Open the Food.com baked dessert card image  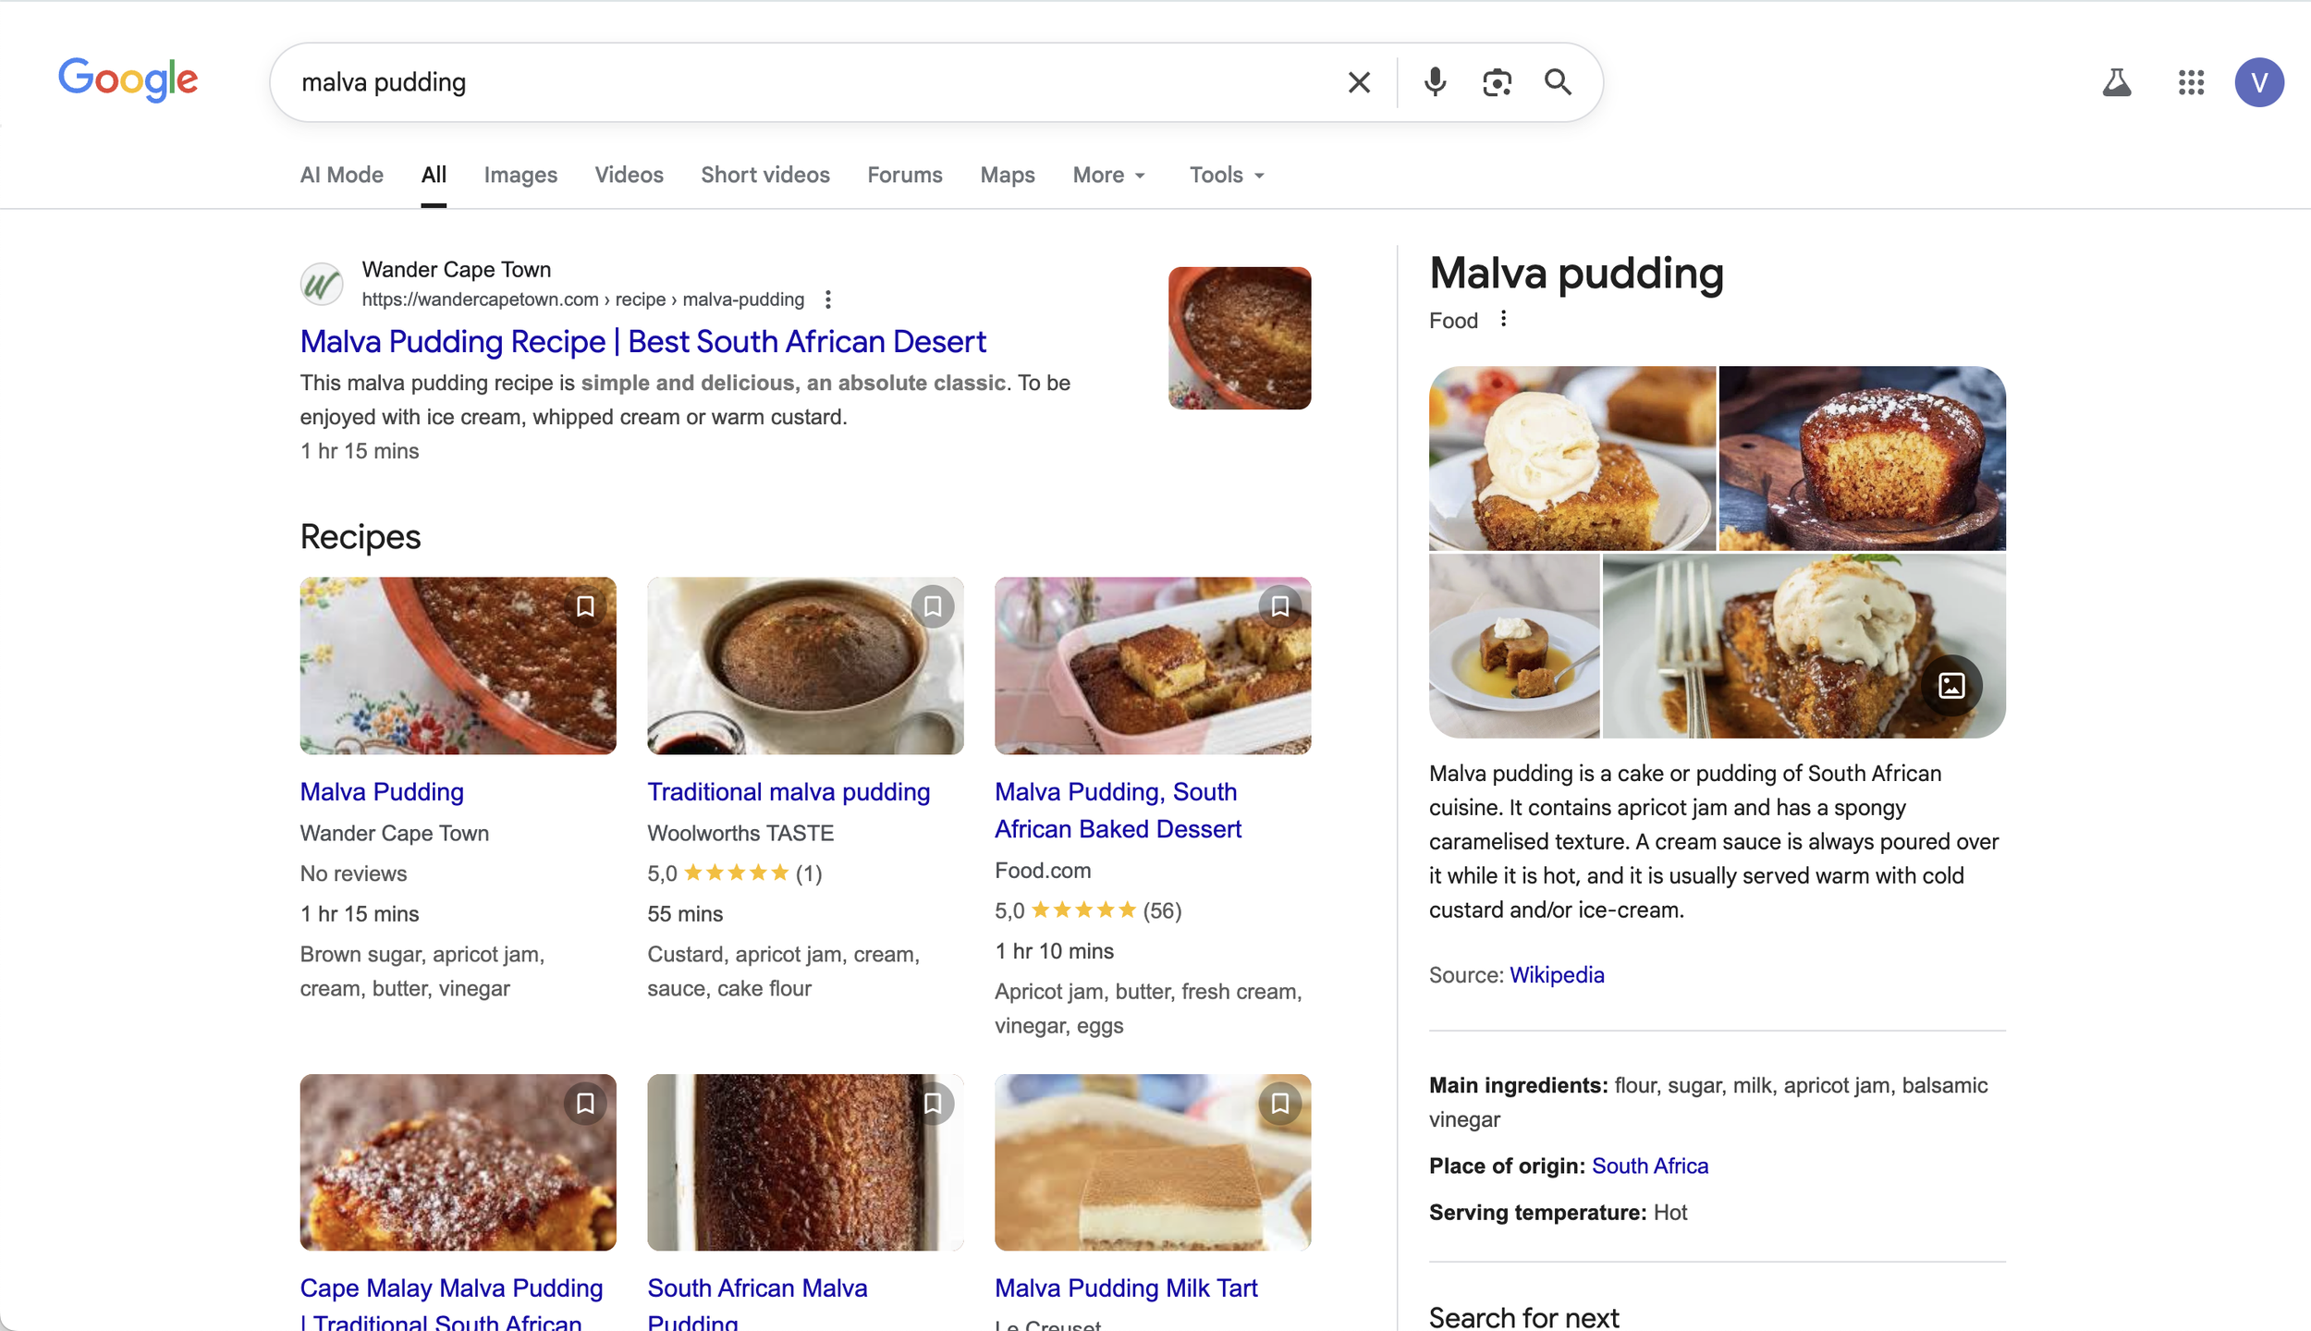click(x=1153, y=665)
